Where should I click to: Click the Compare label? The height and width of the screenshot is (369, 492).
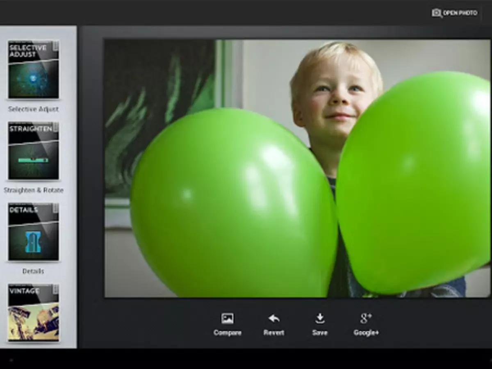pyautogui.click(x=228, y=333)
